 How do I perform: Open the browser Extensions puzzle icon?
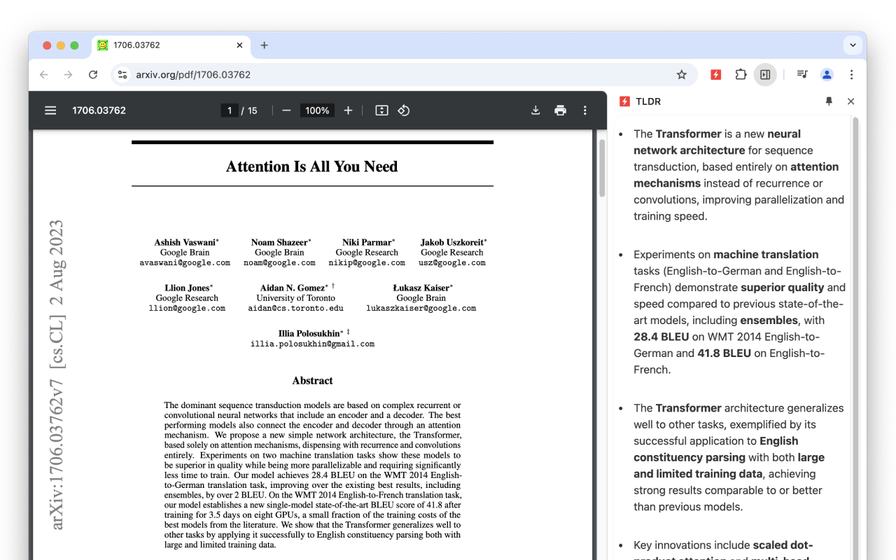741,74
